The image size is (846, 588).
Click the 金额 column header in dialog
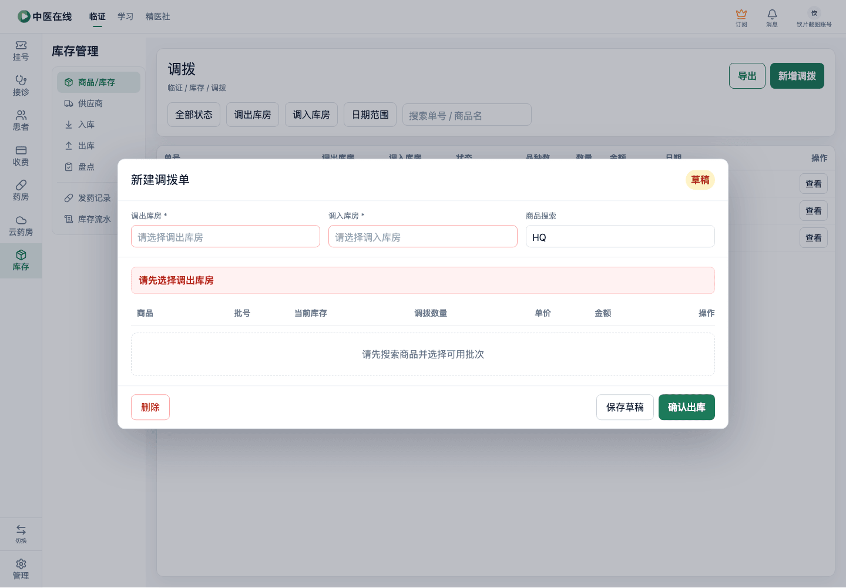(x=603, y=313)
